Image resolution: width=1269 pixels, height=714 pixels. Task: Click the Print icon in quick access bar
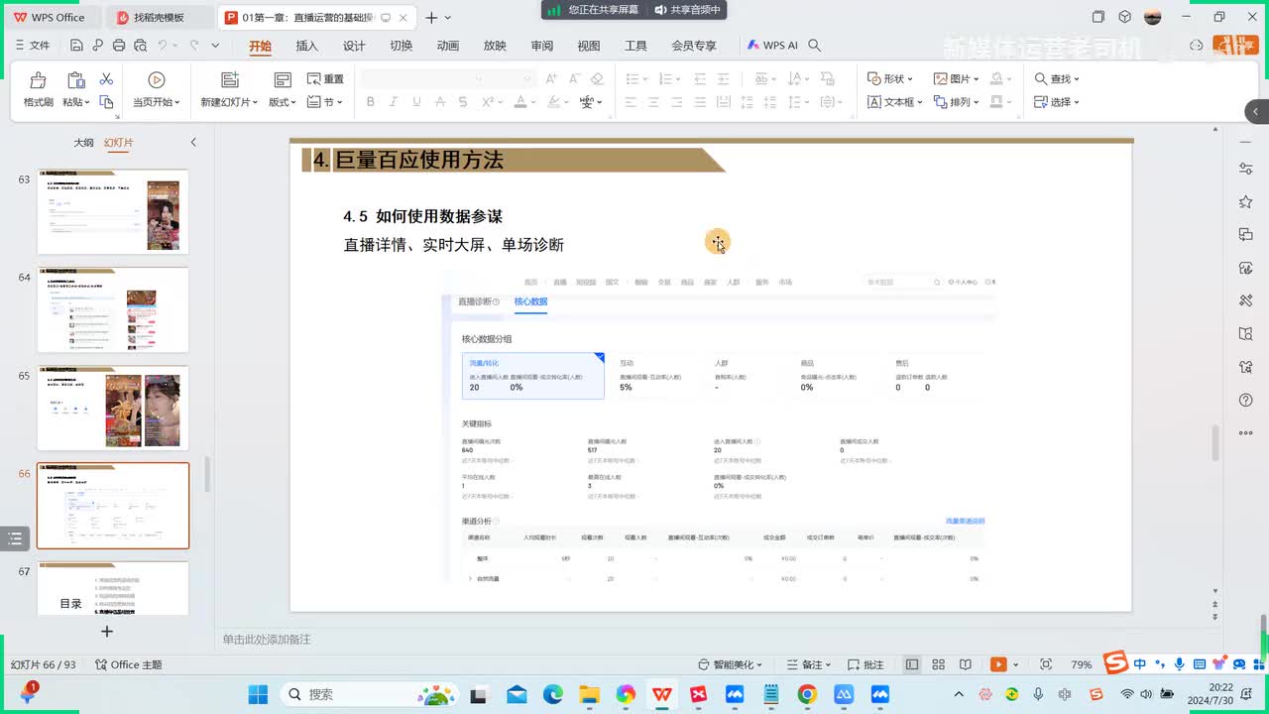tap(119, 46)
